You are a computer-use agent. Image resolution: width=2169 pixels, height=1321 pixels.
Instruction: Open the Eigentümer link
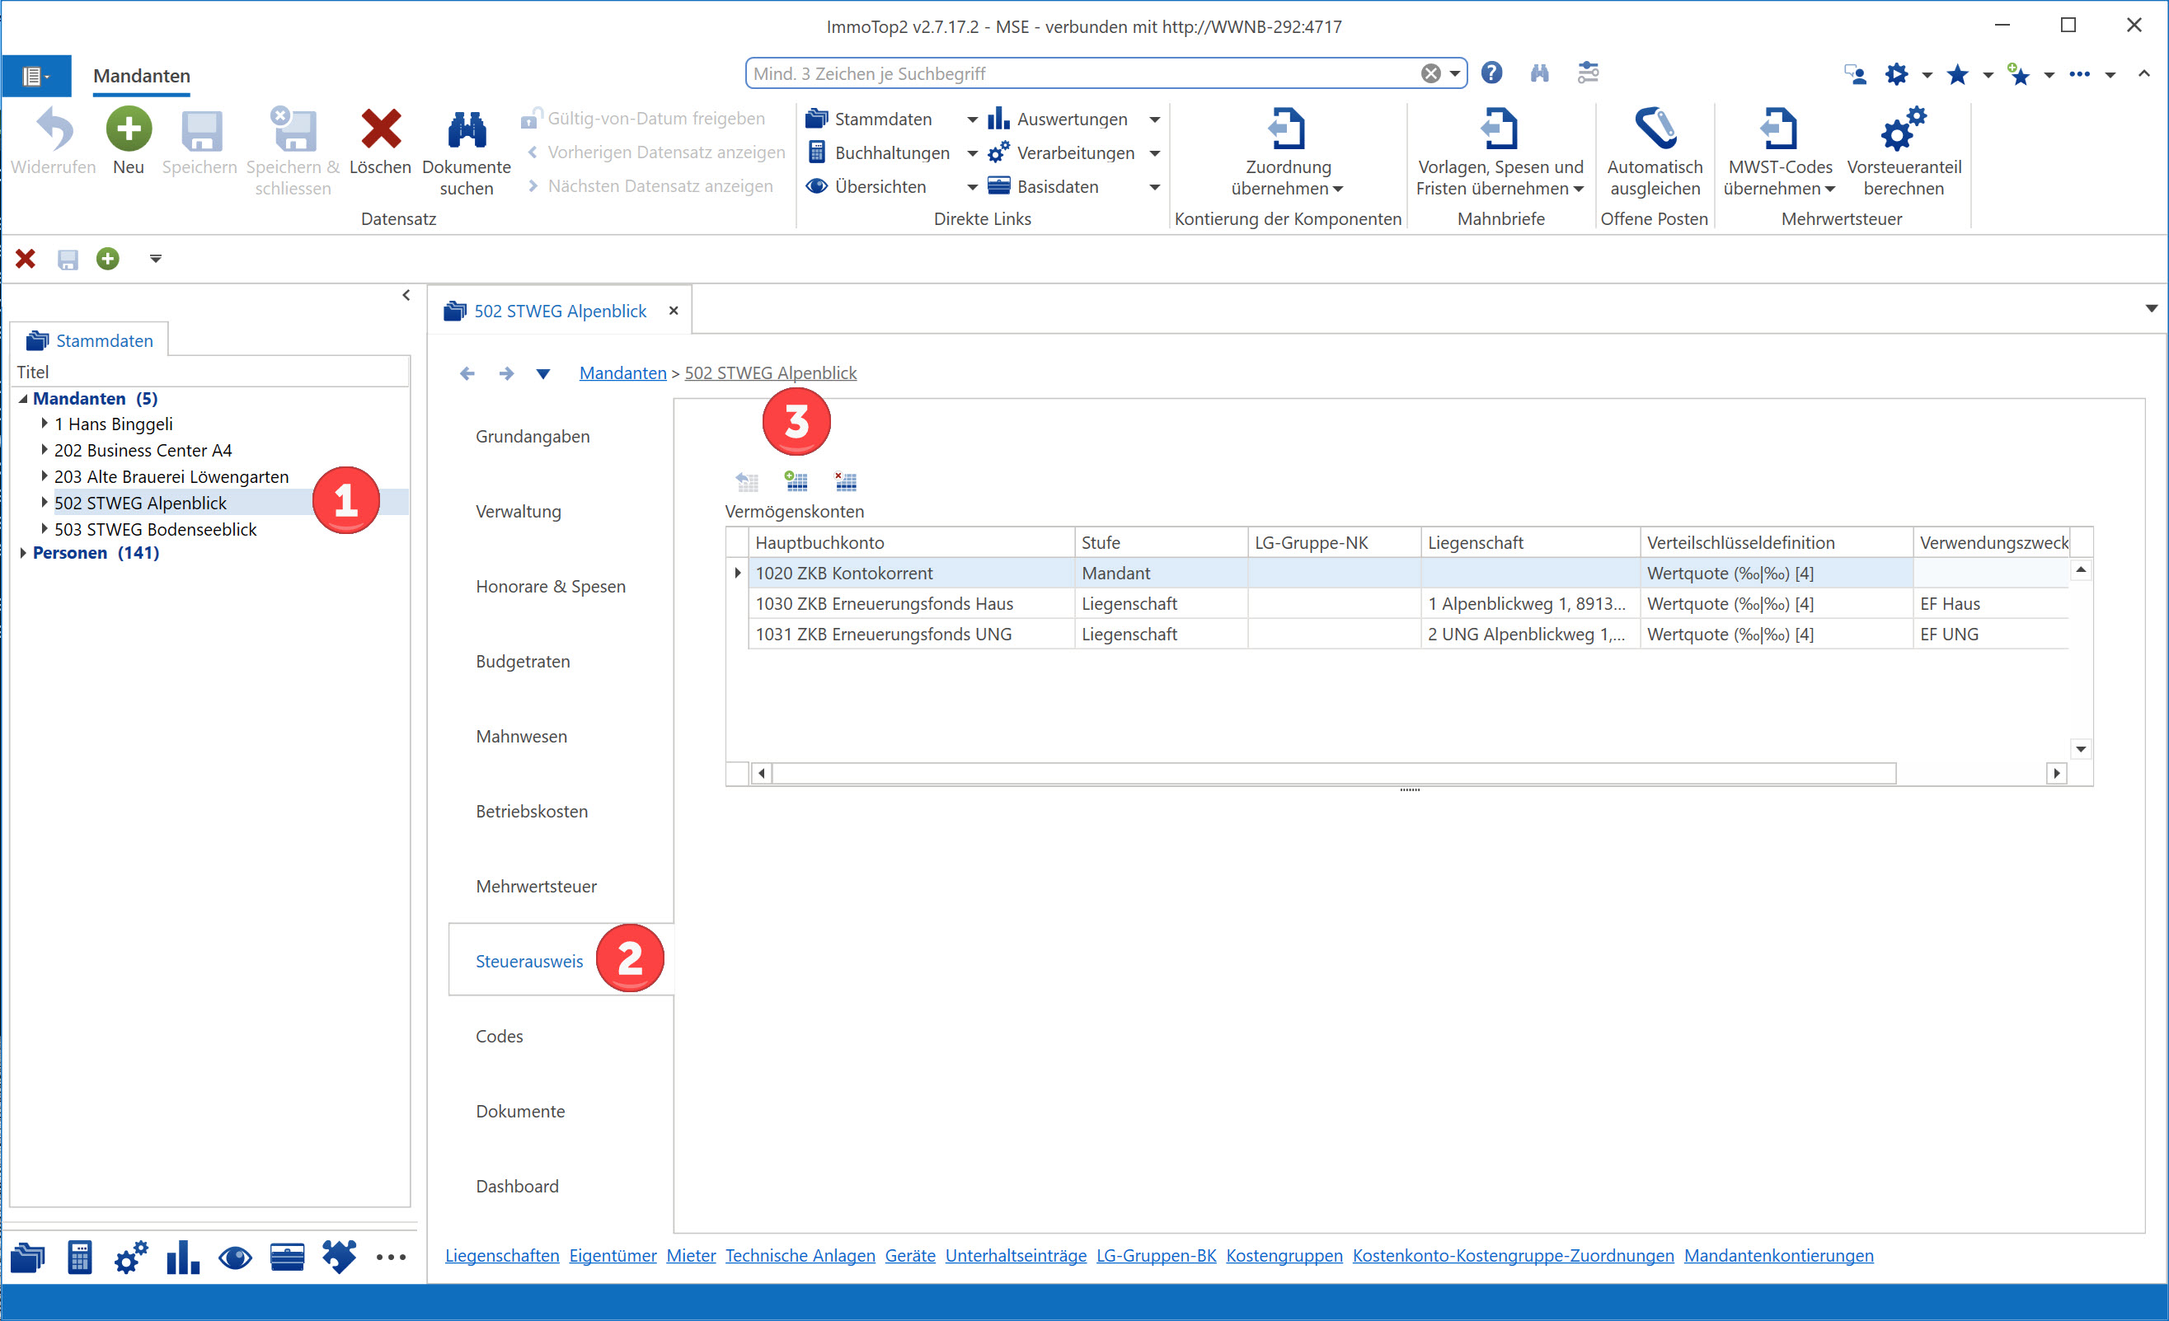tap(613, 1256)
